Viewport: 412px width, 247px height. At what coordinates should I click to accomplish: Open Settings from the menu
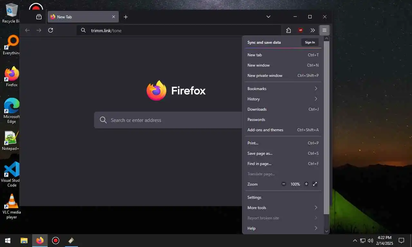tap(283, 197)
